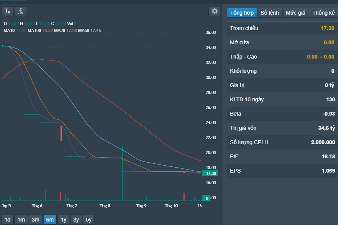Screen dimensions: 338x225
Task: Click the tall green volume bar
Action: click(122, 173)
